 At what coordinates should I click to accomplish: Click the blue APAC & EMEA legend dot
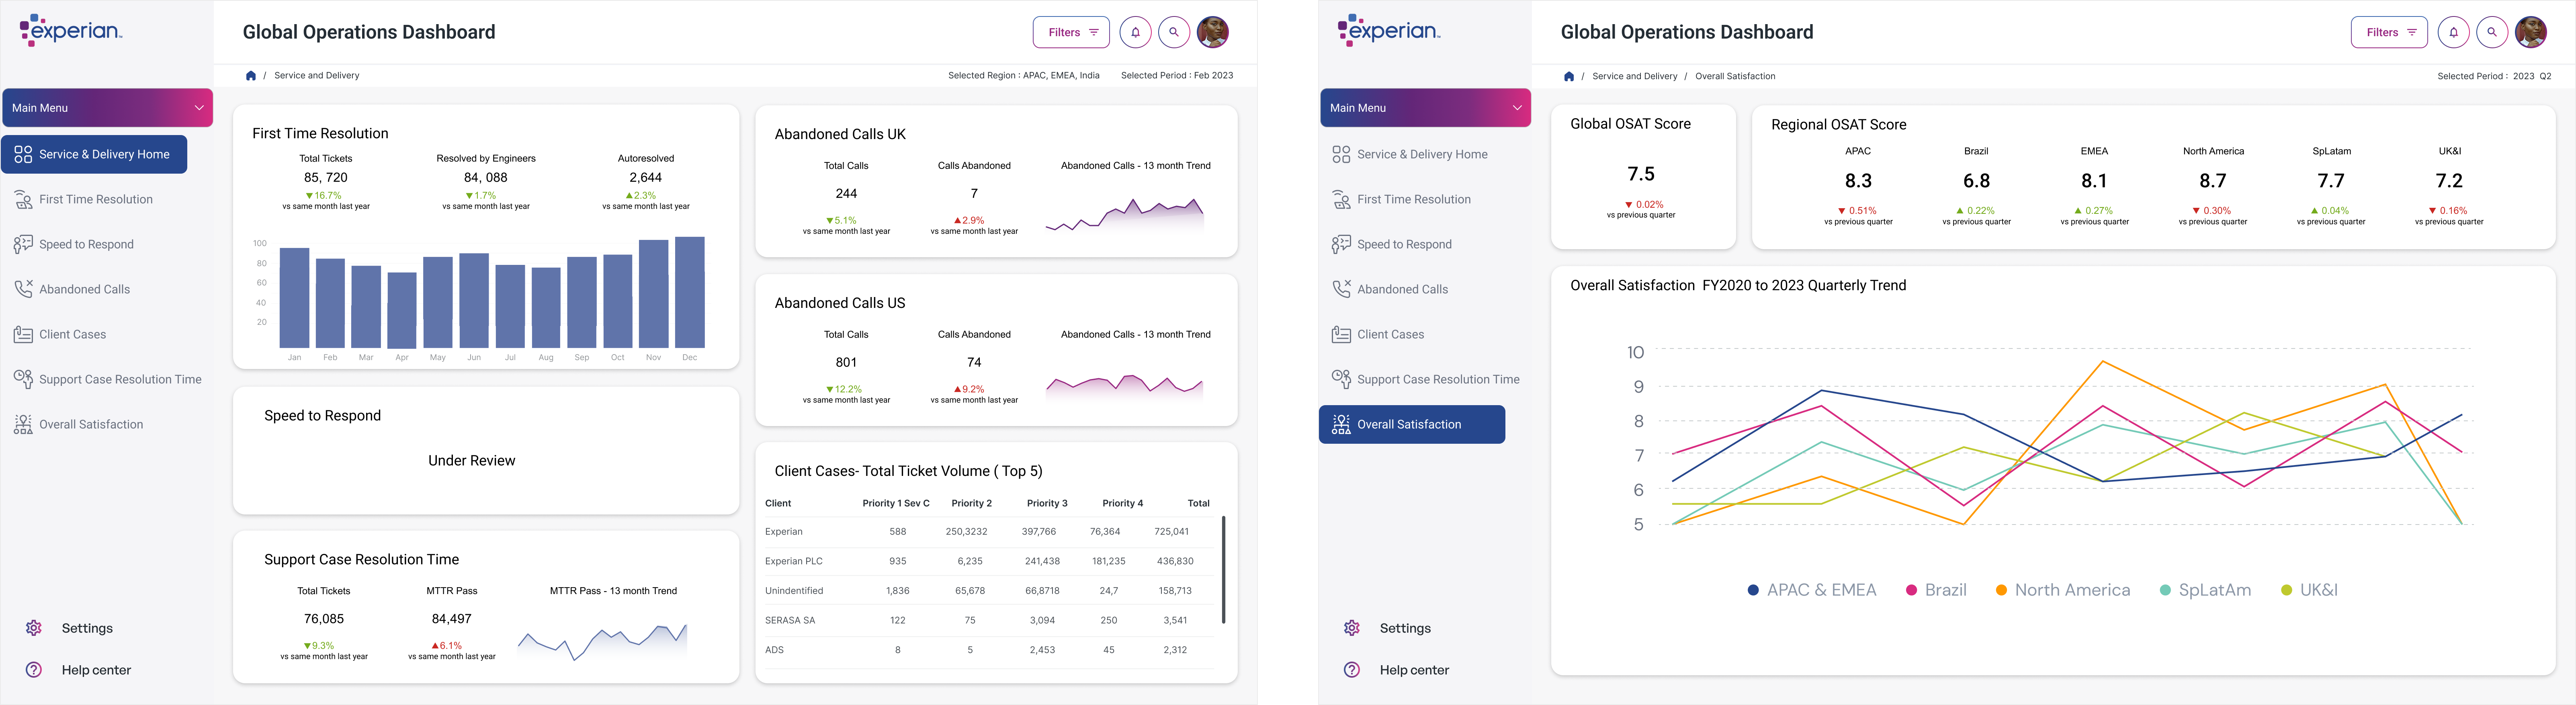(x=1753, y=590)
